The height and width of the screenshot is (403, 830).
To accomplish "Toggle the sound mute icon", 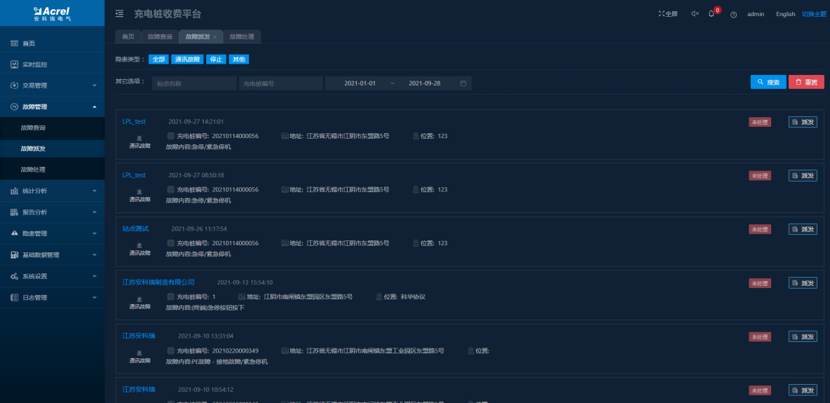I will (x=695, y=14).
